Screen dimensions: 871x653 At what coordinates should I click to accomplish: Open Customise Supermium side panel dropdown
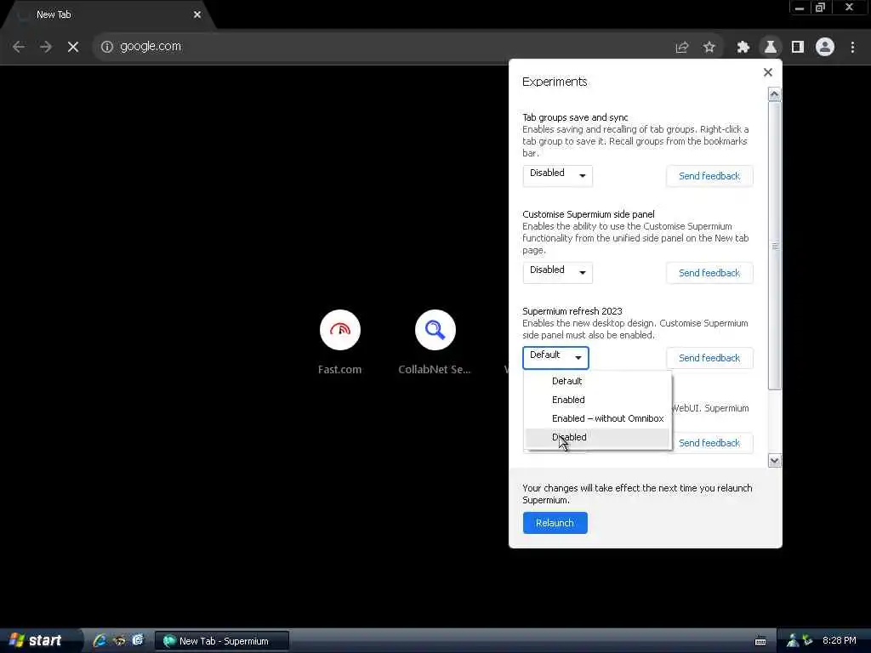coord(557,272)
